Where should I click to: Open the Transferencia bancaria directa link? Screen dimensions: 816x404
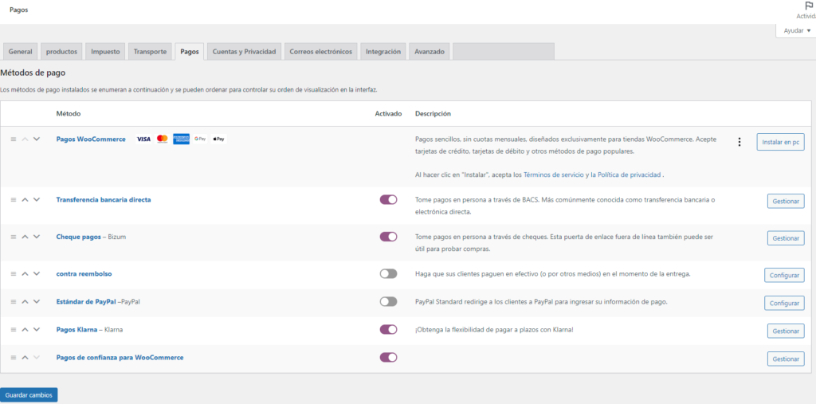tap(104, 199)
